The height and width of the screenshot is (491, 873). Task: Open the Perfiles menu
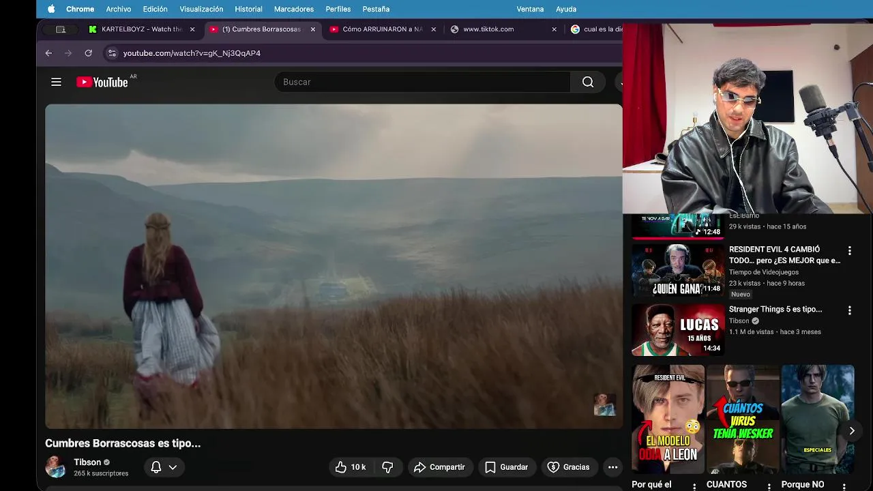pos(338,9)
